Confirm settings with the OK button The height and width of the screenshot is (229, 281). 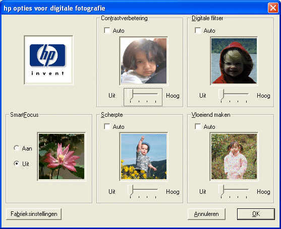(256, 214)
